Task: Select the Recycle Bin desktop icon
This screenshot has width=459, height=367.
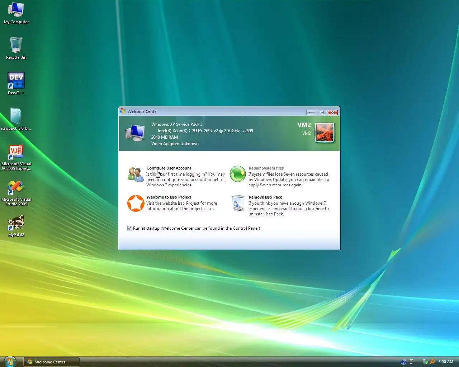Action: 16,48
